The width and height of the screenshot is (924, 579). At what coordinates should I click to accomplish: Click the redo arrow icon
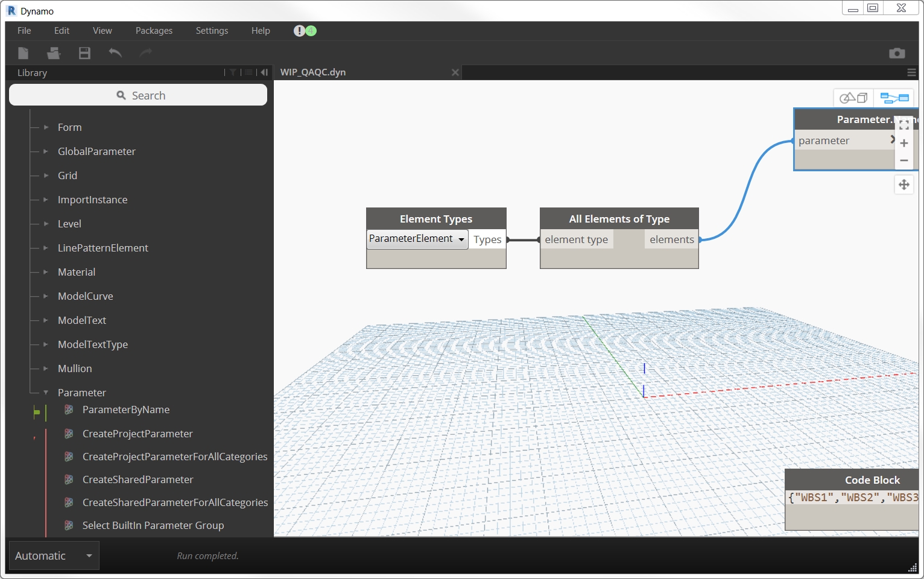point(145,53)
